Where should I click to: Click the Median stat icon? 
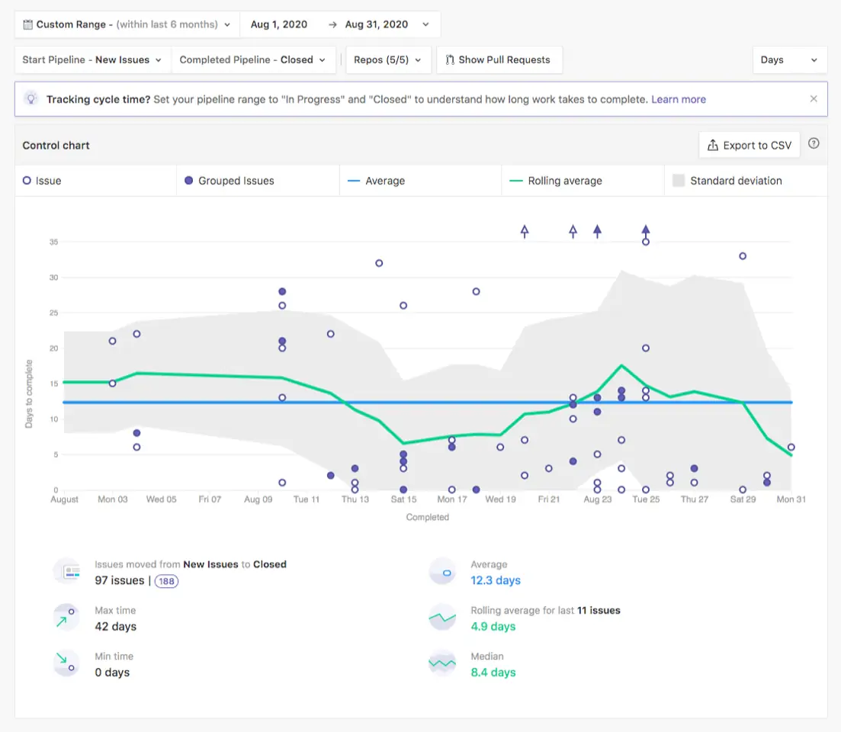[442, 663]
